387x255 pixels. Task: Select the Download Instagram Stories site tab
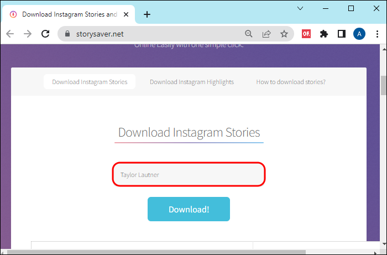(x=90, y=82)
